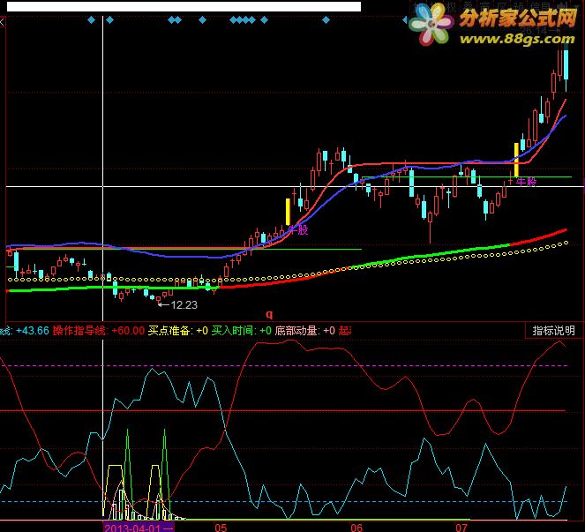Click the diamond marker just left of the crosshair line
Image resolution: width=585 pixels, height=532 pixels.
point(91,19)
